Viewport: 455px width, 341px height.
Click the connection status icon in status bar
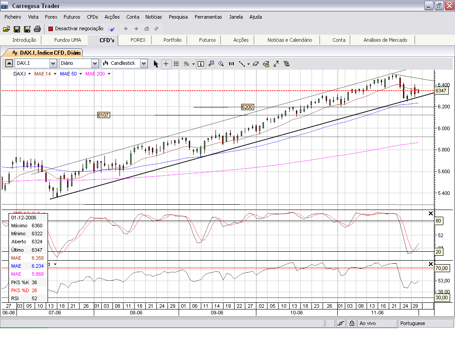point(341,323)
